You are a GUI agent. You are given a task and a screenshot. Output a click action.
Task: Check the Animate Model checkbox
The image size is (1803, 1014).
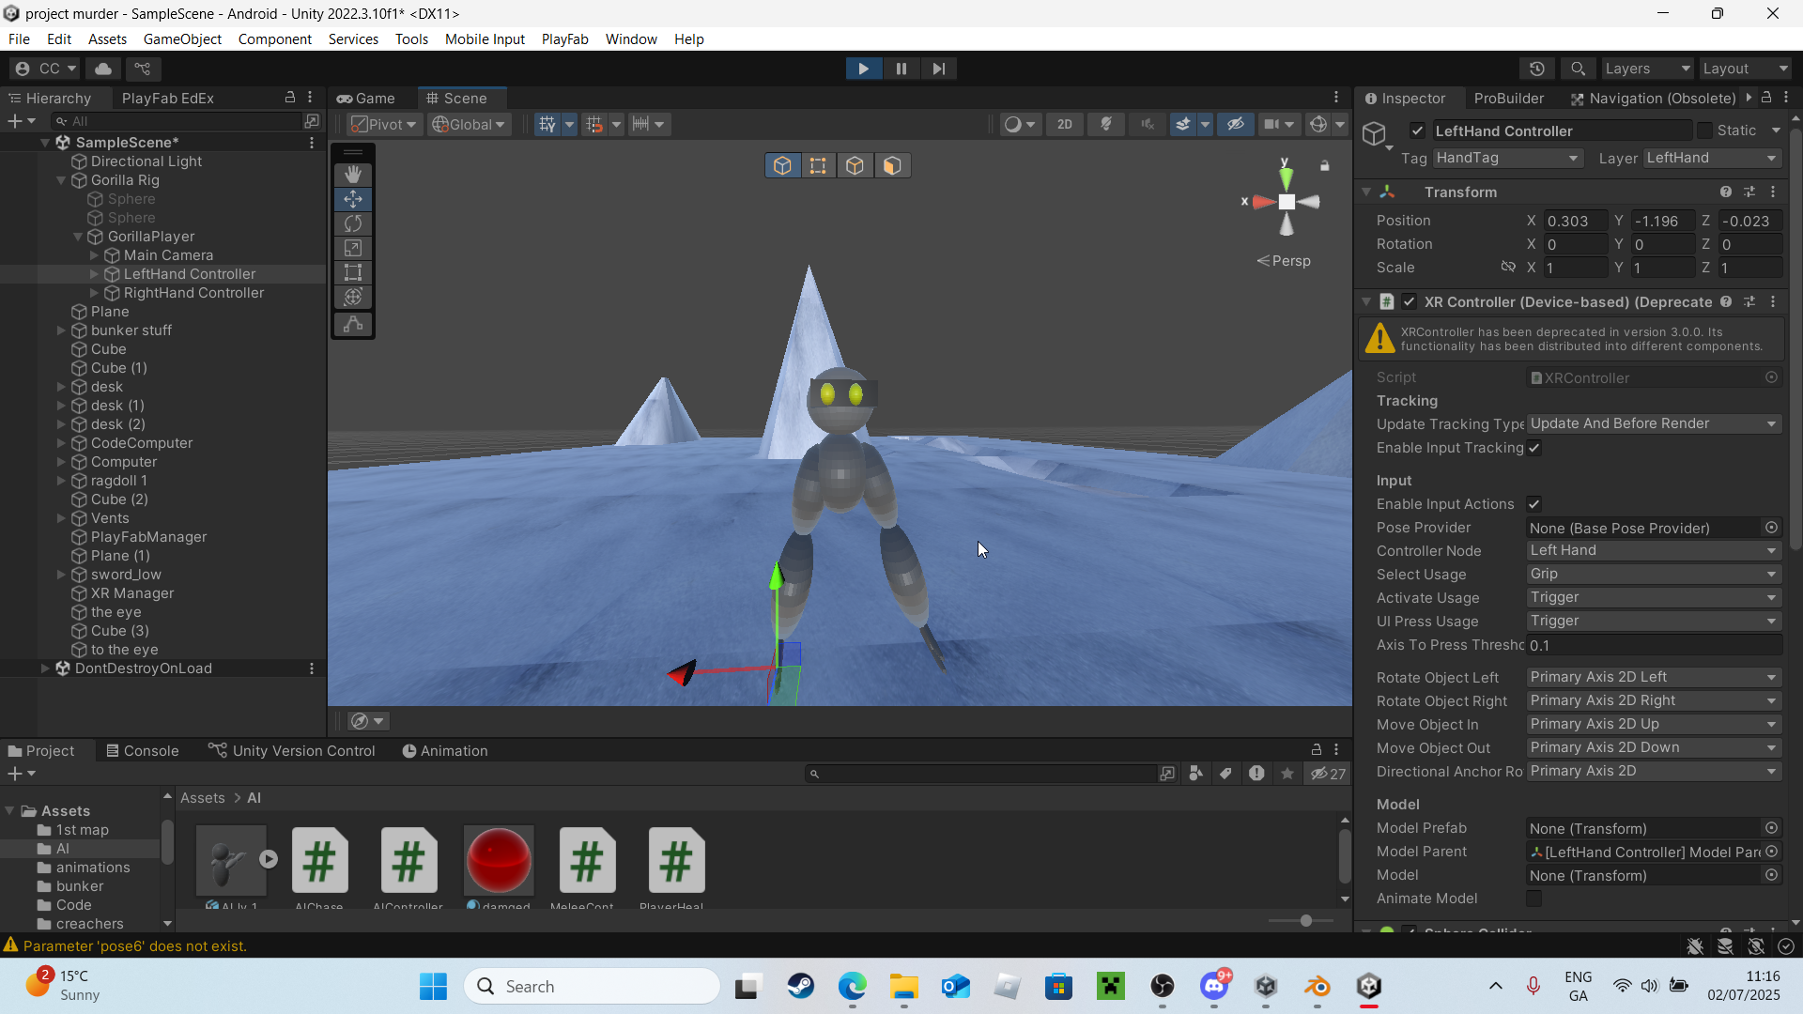tap(1534, 899)
